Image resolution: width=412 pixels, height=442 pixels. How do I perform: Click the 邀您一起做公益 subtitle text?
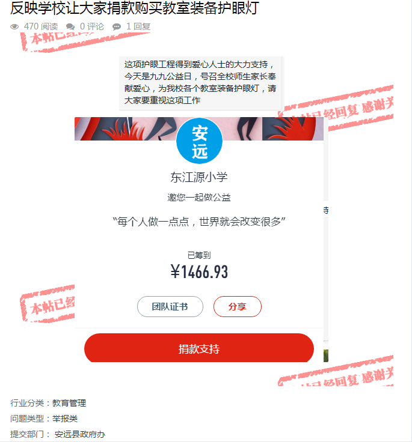199,198
